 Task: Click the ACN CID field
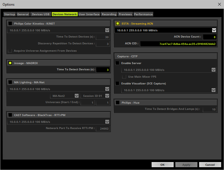coord(178,44)
